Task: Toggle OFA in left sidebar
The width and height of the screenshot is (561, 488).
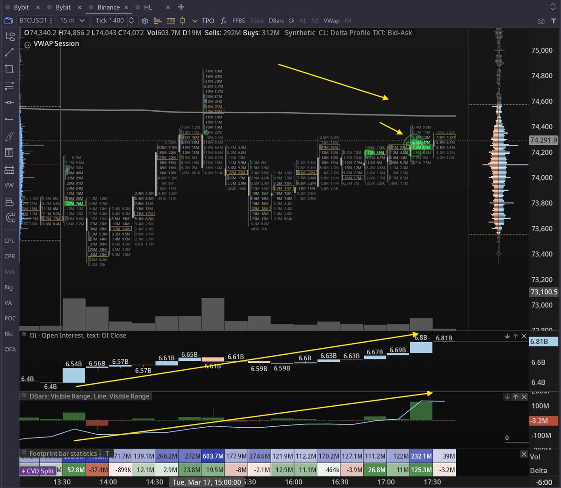Action: point(10,349)
